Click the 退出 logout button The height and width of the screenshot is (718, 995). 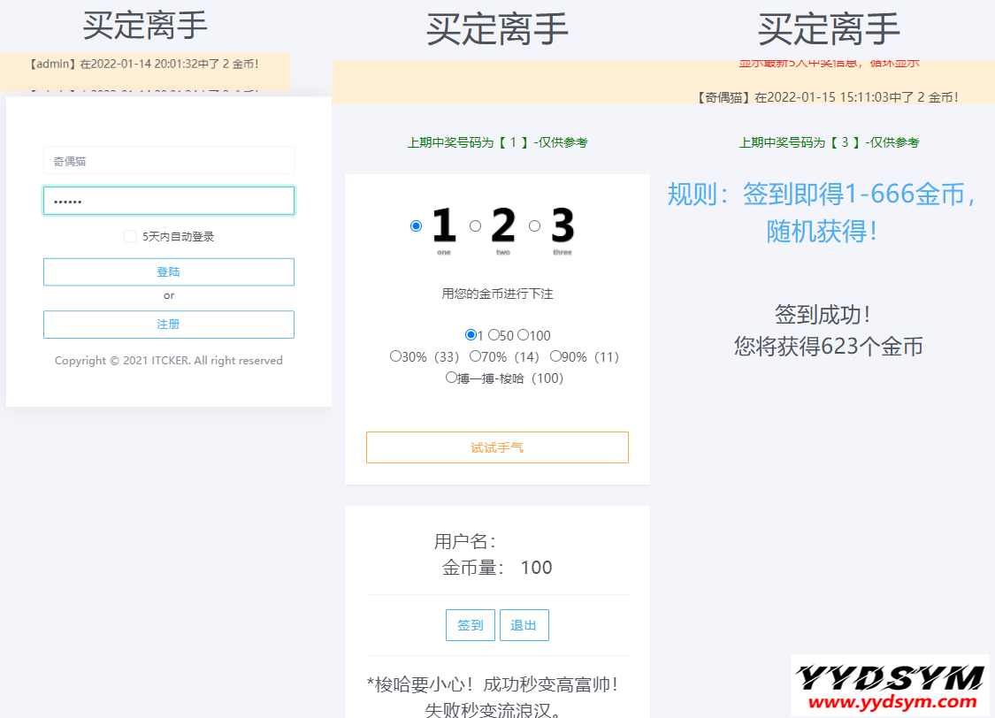click(x=524, y=625)
